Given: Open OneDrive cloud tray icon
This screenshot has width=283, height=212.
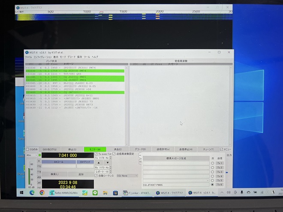Looking at the screenshot, I should tap(249, 193).
